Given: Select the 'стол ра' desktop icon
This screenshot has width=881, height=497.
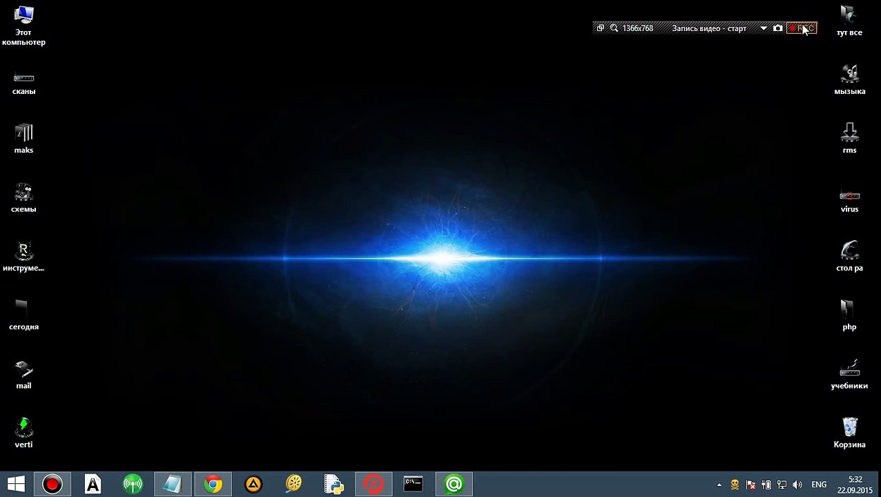Looking at the screenshot, I should tap(849, 257).
